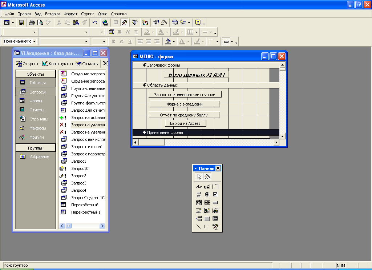Open the Формат menu

(x=70, y=14)
